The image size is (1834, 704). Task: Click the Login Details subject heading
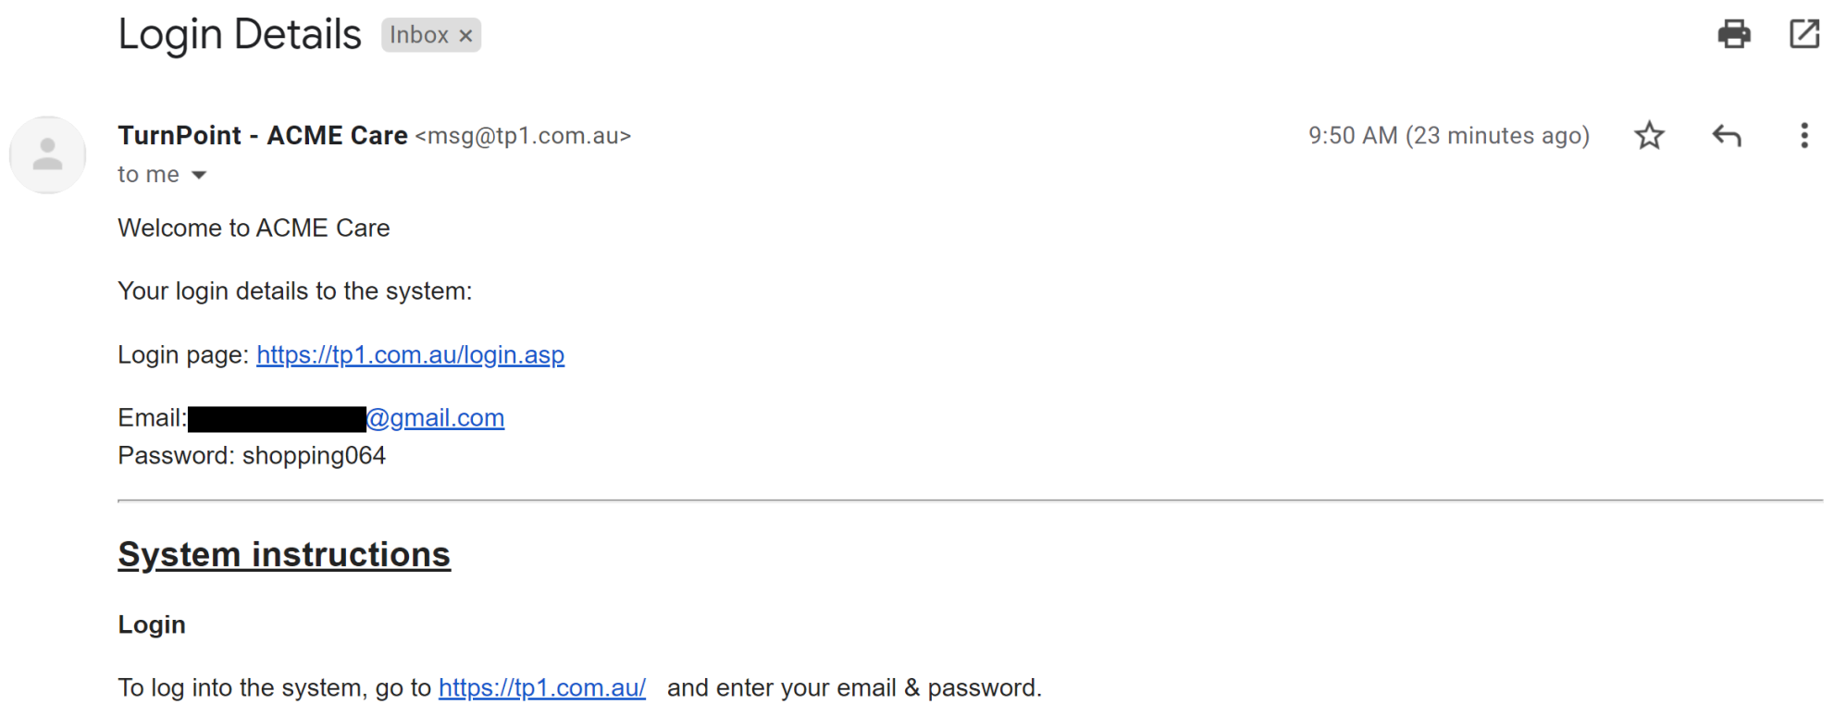click(x=240, y=35)
